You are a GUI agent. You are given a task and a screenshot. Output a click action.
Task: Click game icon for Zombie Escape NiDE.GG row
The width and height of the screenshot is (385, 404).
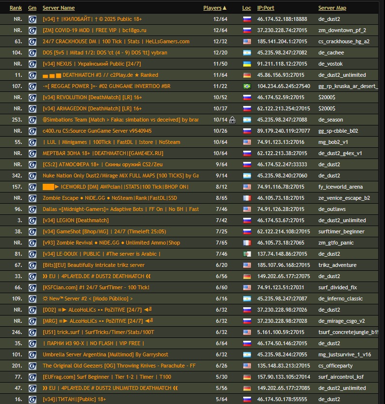[x=33, y=198]
